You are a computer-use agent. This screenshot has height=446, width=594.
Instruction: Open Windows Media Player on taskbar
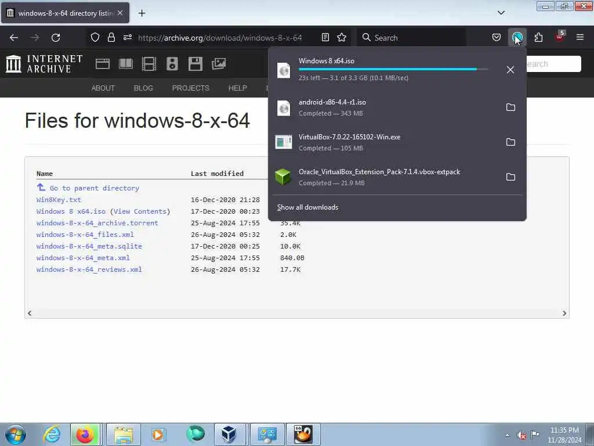(158, 434)
